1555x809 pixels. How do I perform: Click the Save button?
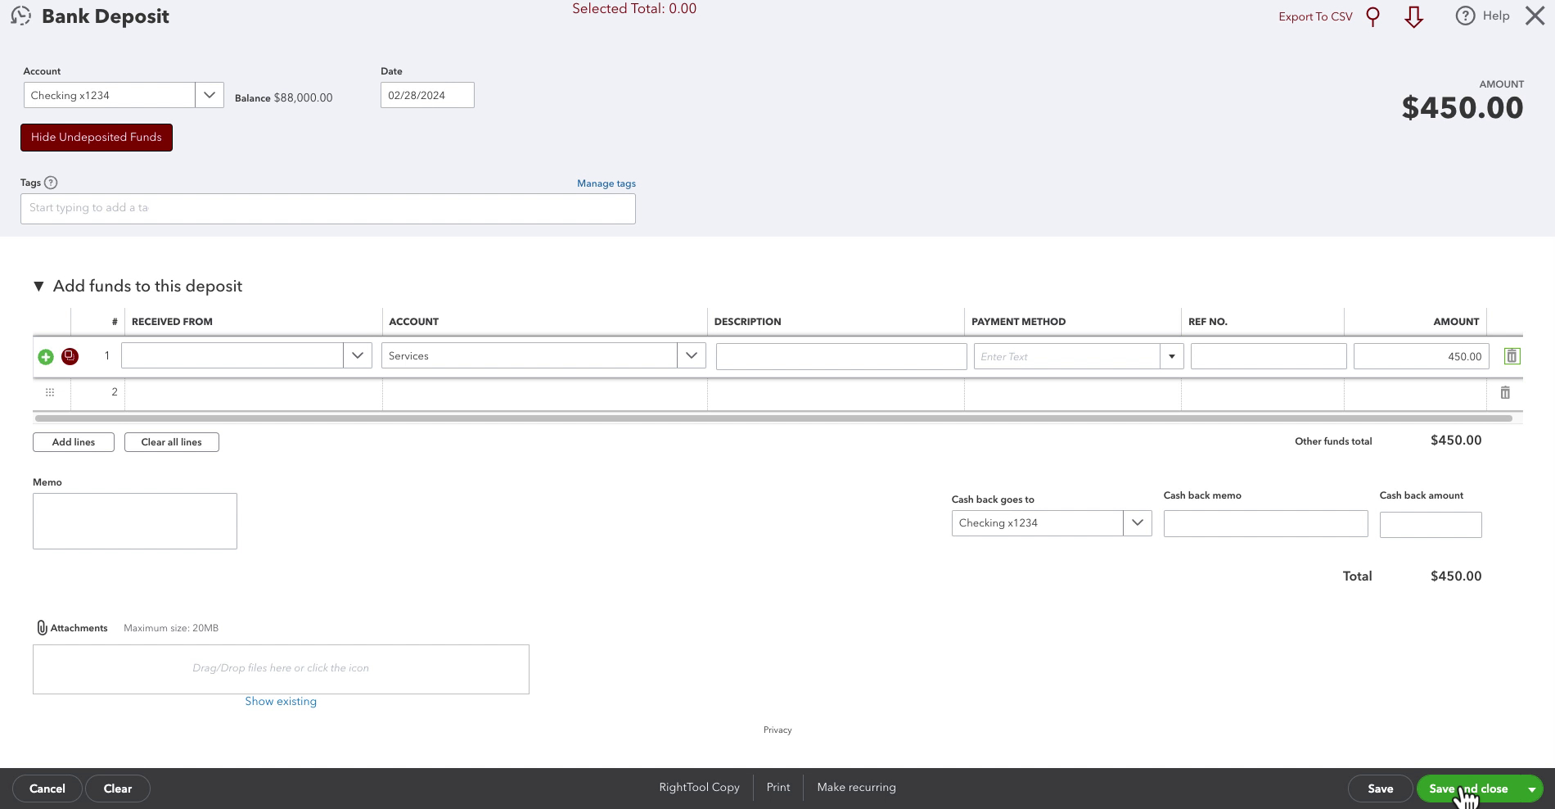[1381, 789]
